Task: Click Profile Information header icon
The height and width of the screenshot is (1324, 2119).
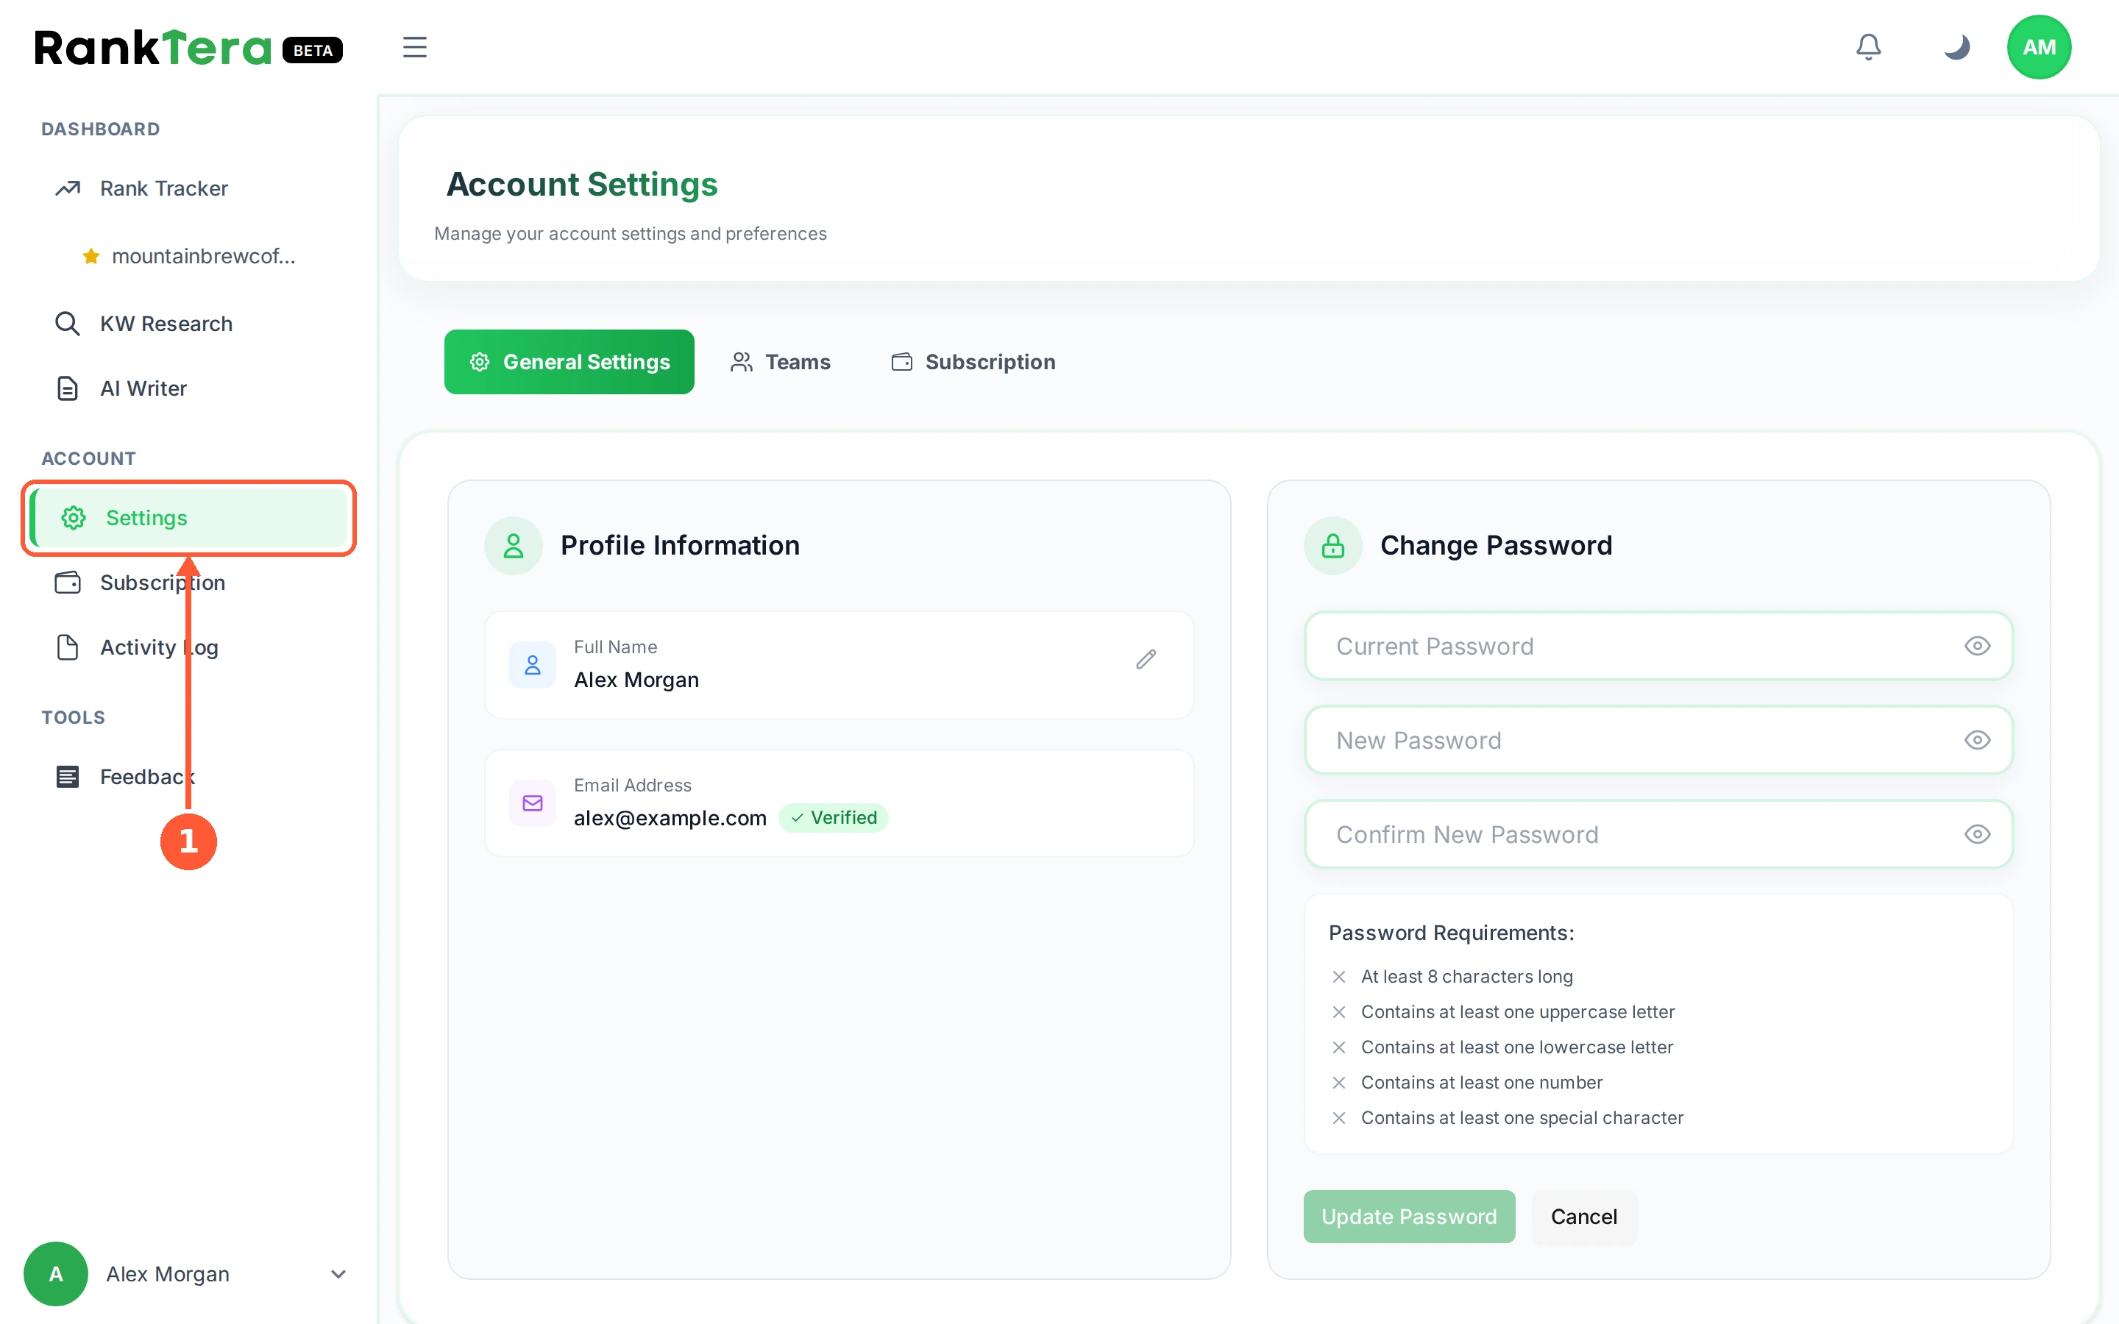Action: (x=513, y=546)
